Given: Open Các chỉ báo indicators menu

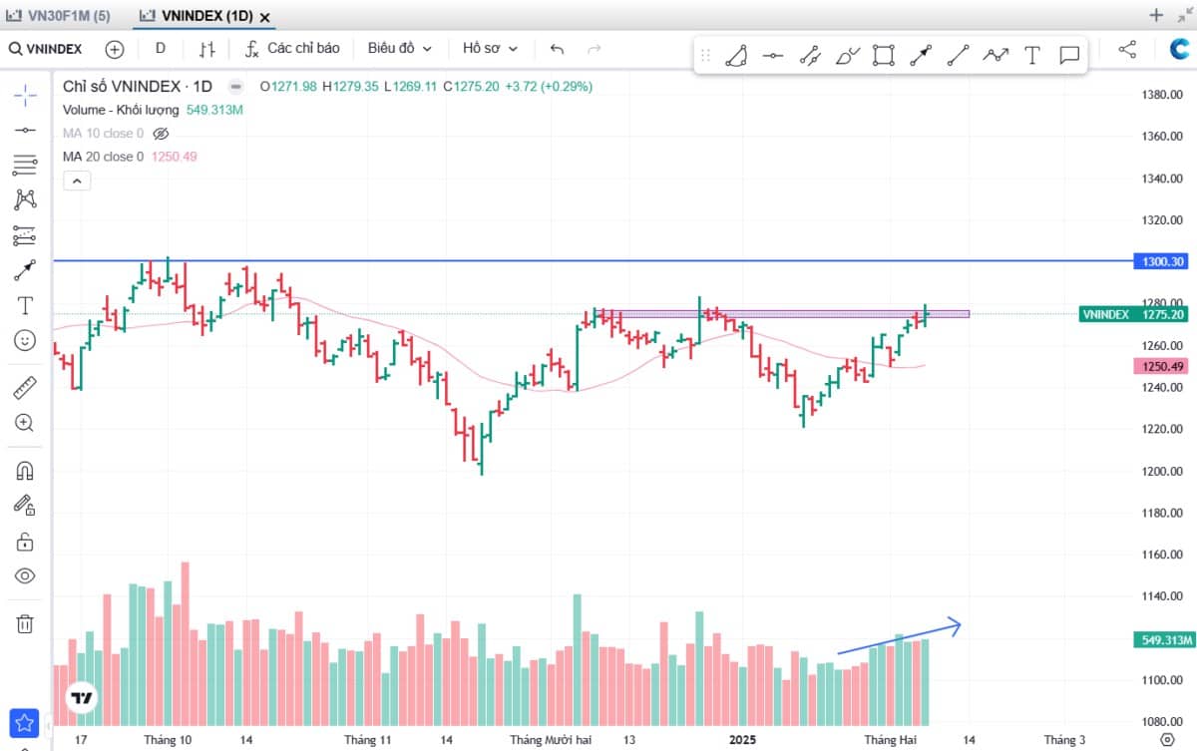Looking at the screenshot, I should (292, 48).
